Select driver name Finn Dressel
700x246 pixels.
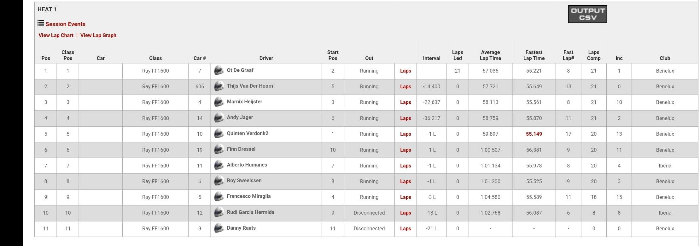click(x=241, y=149)
